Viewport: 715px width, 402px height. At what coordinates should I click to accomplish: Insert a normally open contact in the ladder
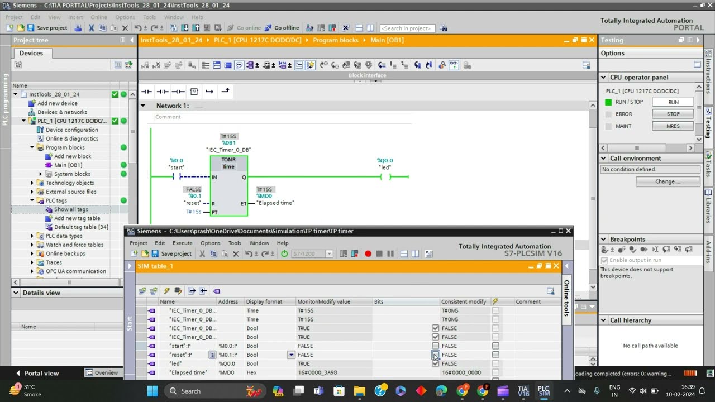pos(146,91)
